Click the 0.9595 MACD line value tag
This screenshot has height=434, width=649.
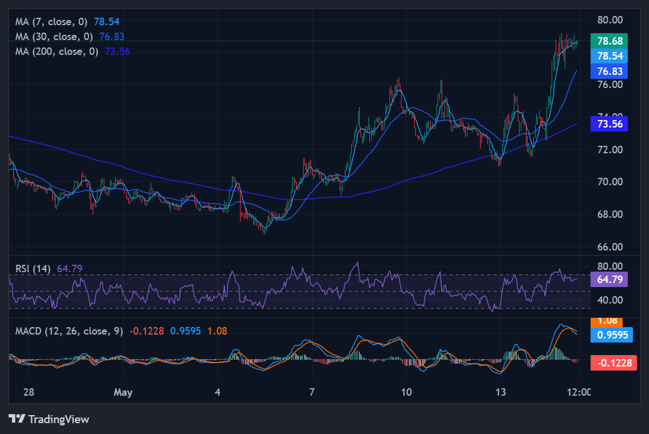(611, 335)
